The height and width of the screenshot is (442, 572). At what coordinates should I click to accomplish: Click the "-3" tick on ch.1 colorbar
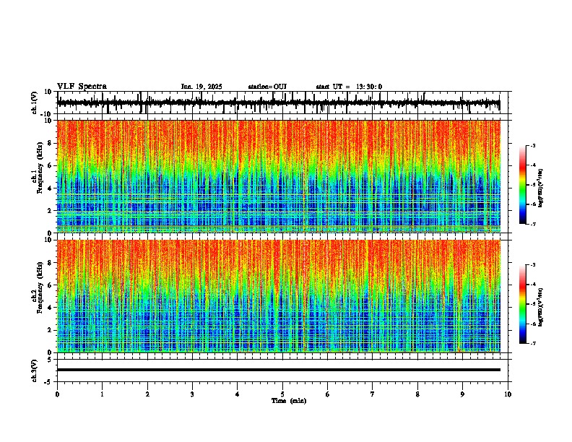(533, 145)
